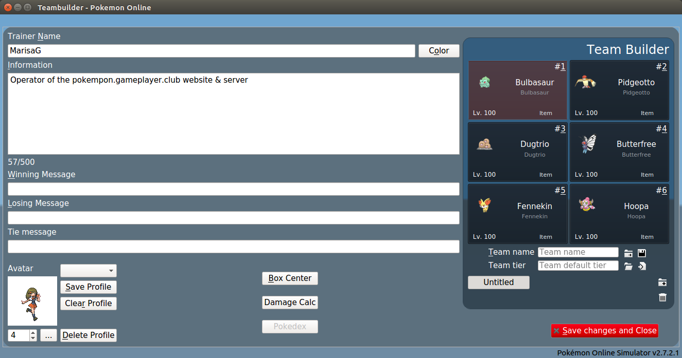Click the 'Tie message' label
This screenshot has width=682, height=358.
tap(32, 232)
